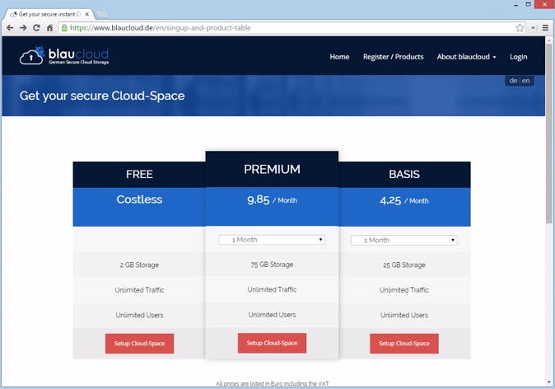Screen dimensions: 555x389
Task: Bookmark page with the star icon
Action: [x=520, y=28]
